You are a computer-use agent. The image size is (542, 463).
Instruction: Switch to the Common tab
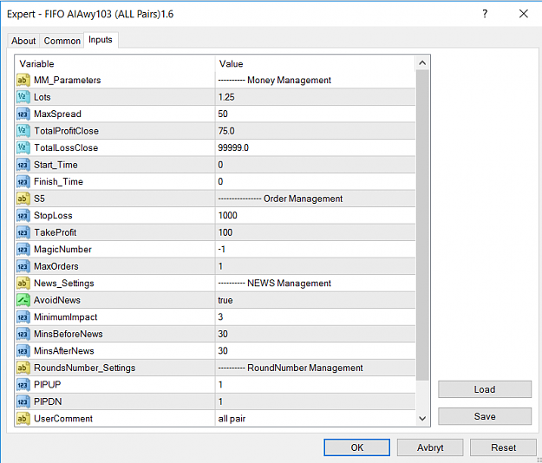pos(62,41)
